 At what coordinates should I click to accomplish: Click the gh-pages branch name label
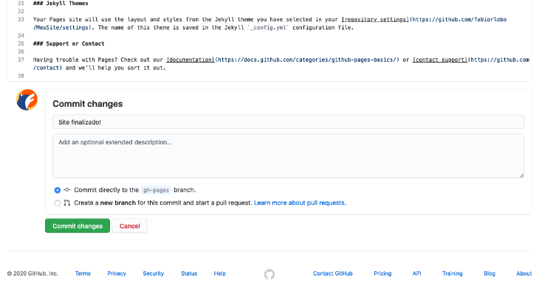(156, 190)
